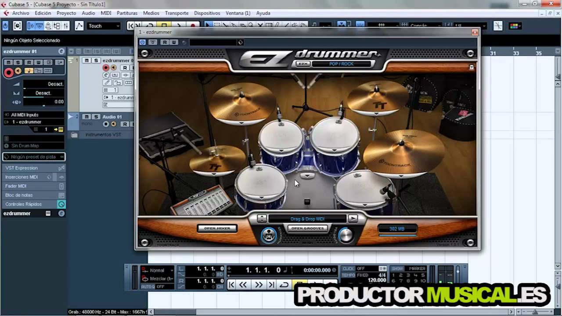Open the Dispositivos menu

pyautogui.click(x=207, y=13)
